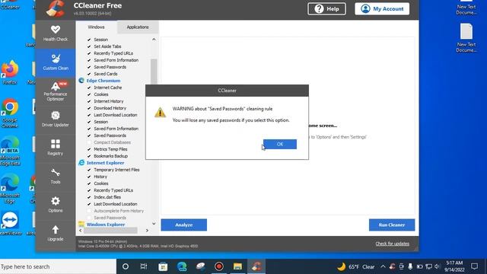Open Options gear icon
Screen dimensions: 487x274
tap(56, 201)
